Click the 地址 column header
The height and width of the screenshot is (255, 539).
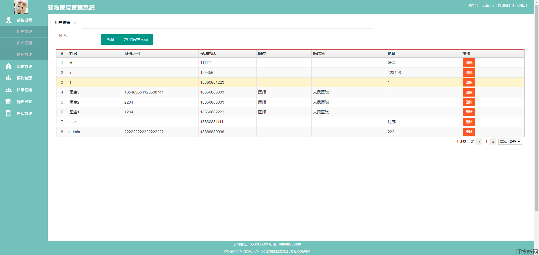[423, 53]
